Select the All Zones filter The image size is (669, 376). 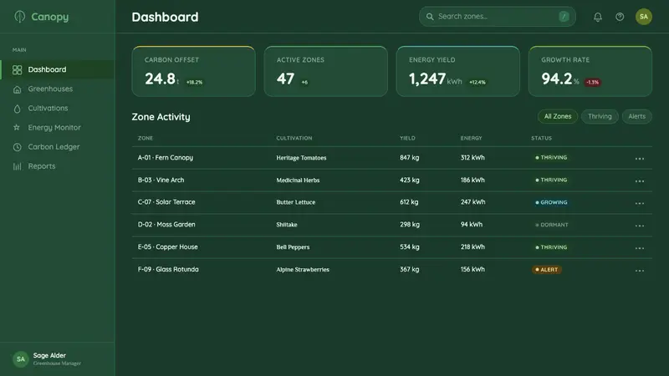point(557,116)
